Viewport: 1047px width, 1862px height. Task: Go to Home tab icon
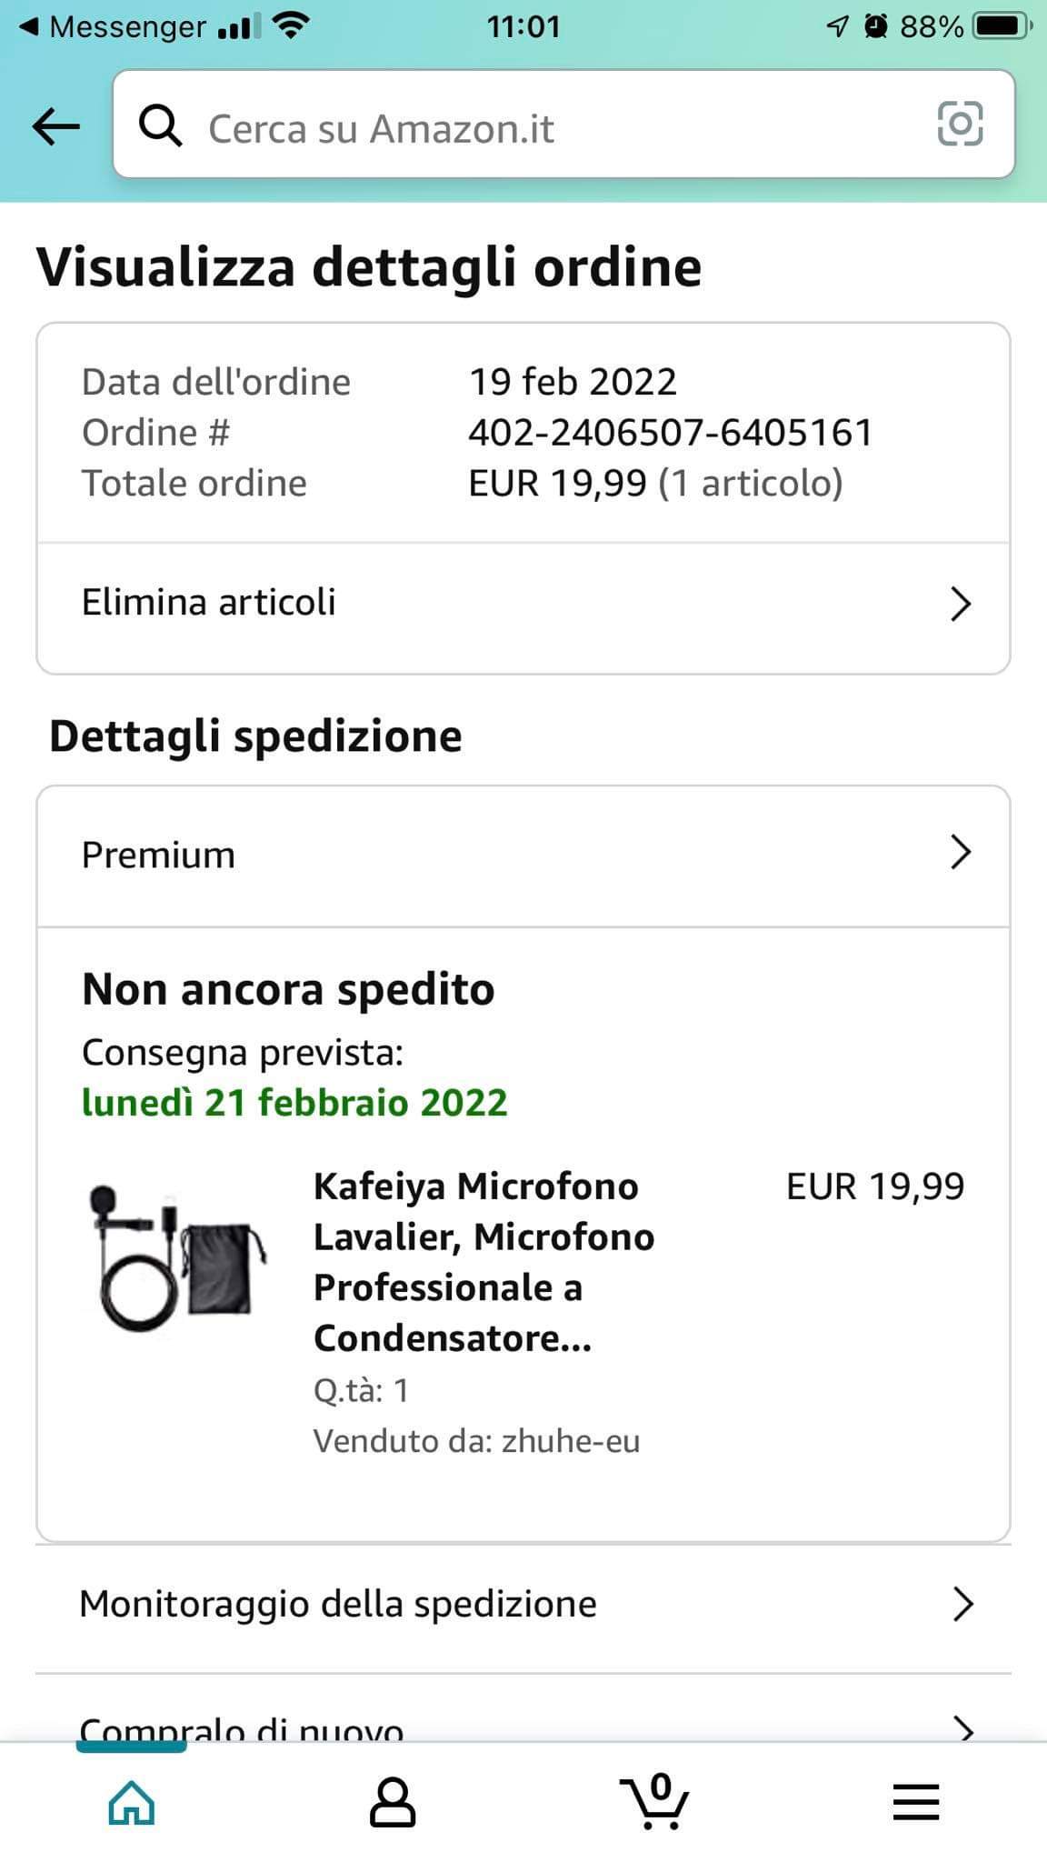(x=132, y=1802)
